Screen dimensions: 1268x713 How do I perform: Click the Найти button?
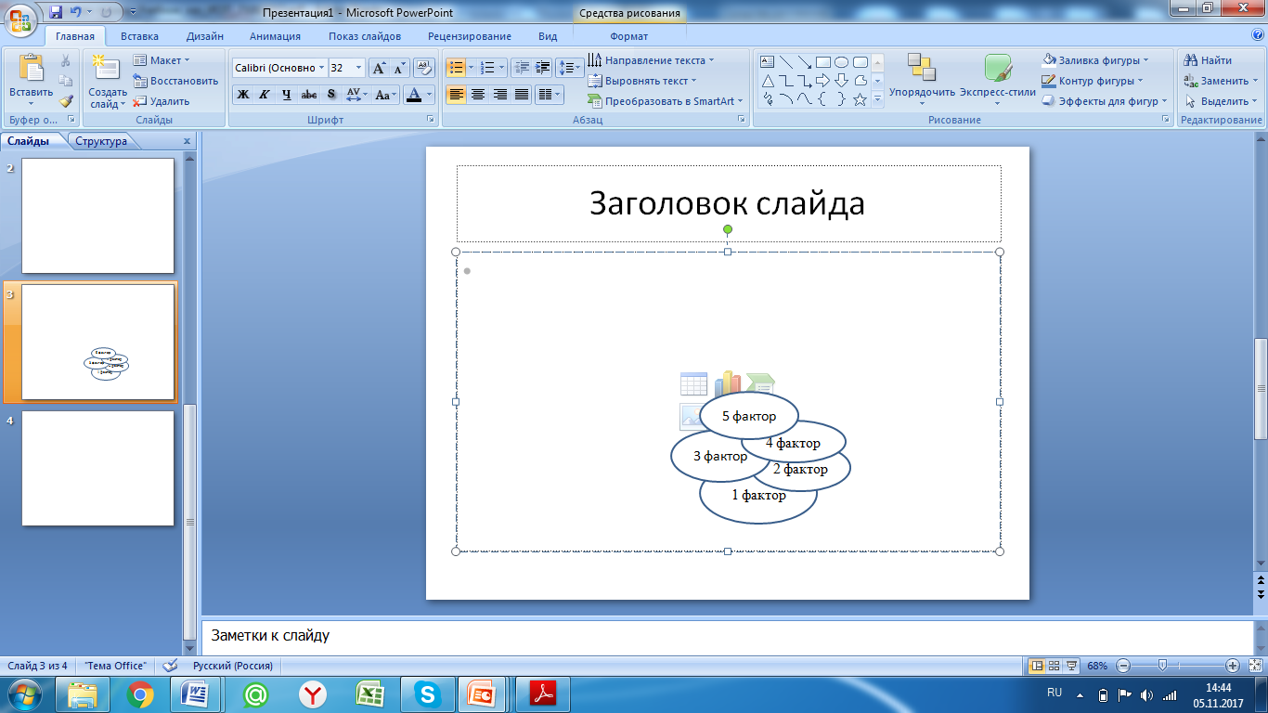pos(1208,60)
